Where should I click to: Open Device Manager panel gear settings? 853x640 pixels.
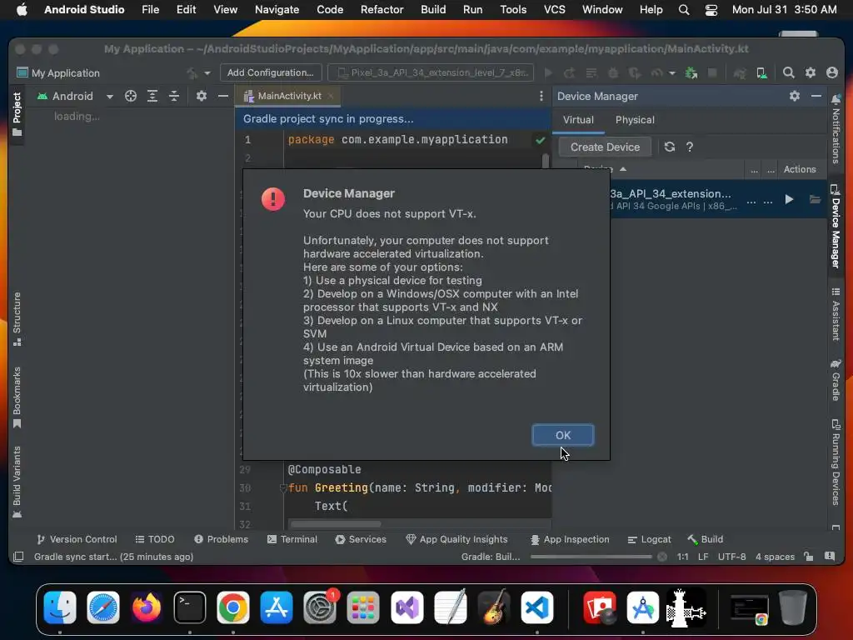[x=794, y=96]
